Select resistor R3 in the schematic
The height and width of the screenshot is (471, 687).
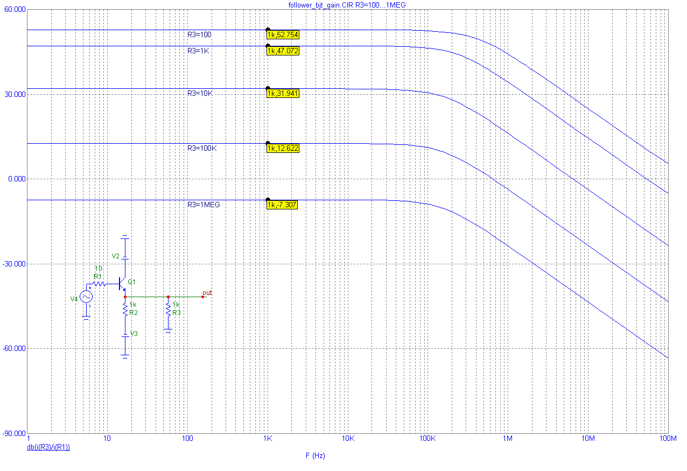168,310
